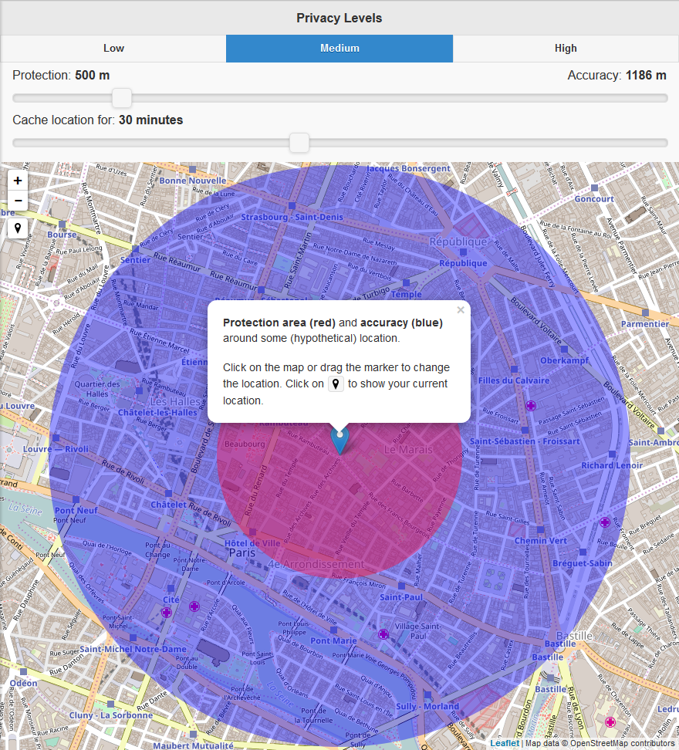Click the Strasbourg - Saint-Denis label
This screenshot has width=679, height=750.
coord(292,217)
